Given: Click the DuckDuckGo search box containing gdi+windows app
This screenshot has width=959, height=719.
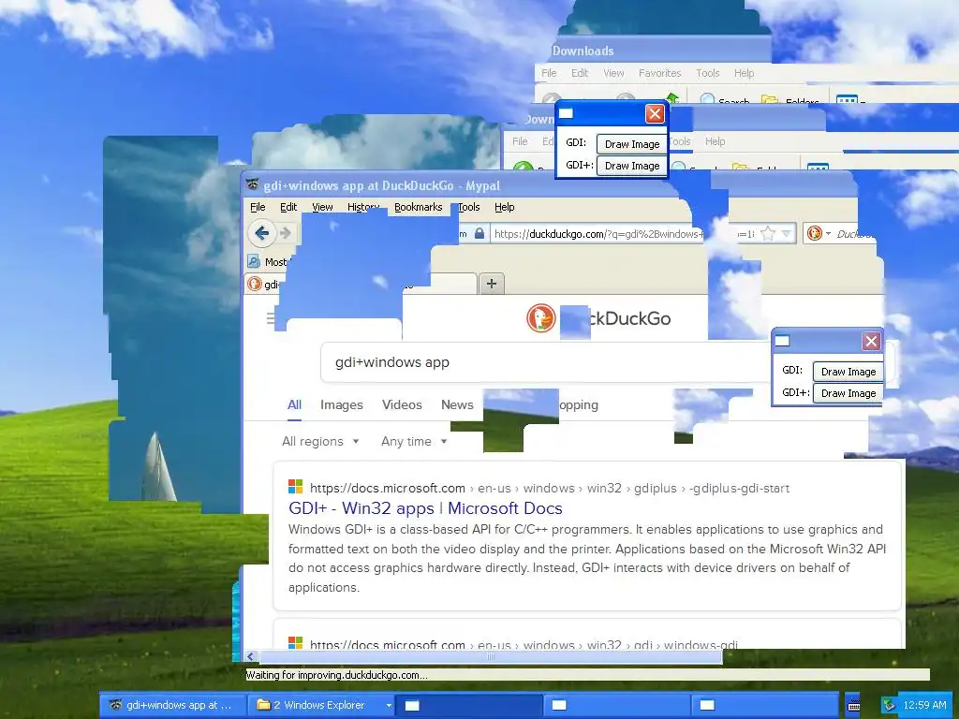Looking at the screenshot, I should pos(544,362).
